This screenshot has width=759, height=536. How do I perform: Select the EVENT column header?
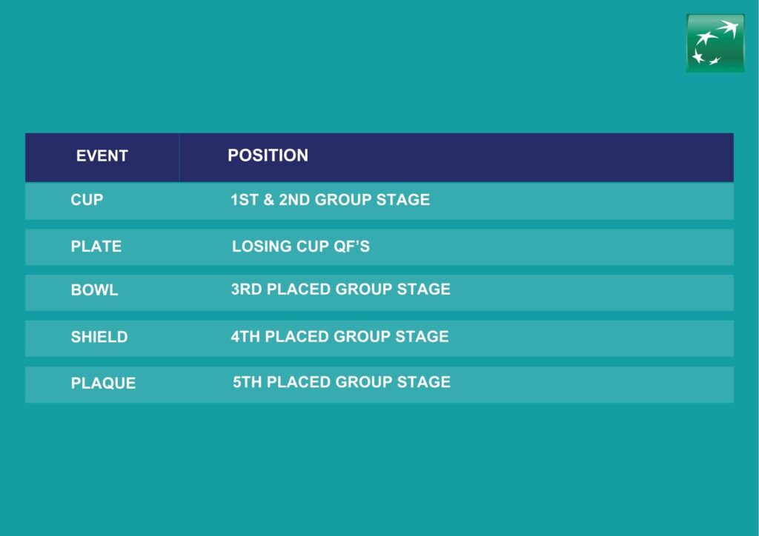point(102,155)
